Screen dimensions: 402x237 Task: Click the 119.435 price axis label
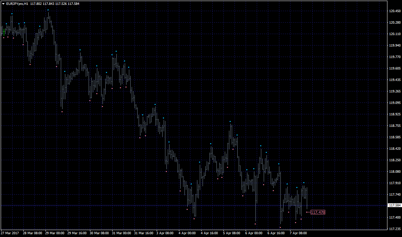coord(395,80)
